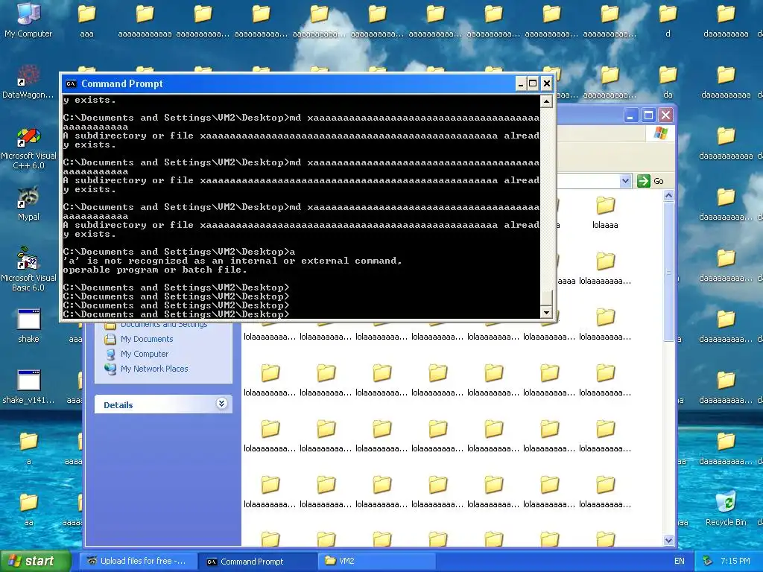Click the VM2 window scrollbar up arrow

point(668,196)
